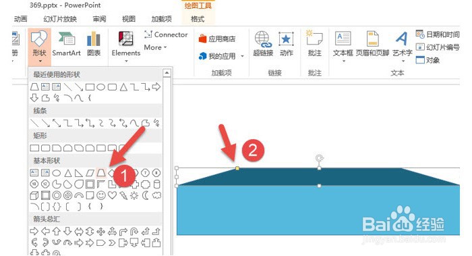Open the 加载项 add-ins tab
The image size is (472, 256).
tap(162, 19)
